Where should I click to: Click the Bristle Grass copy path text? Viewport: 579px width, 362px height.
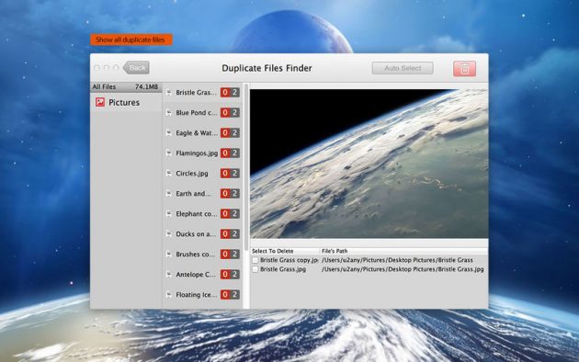397,260
